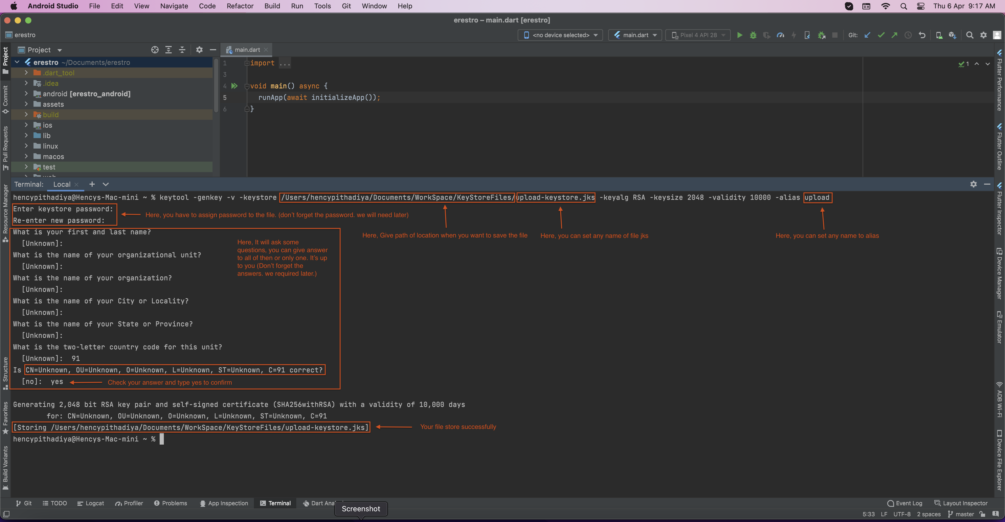Viewport: 1005px width, 522px height.
Task: Click the run gutter arrow beside main()
Action: click(x=234, y=86)
